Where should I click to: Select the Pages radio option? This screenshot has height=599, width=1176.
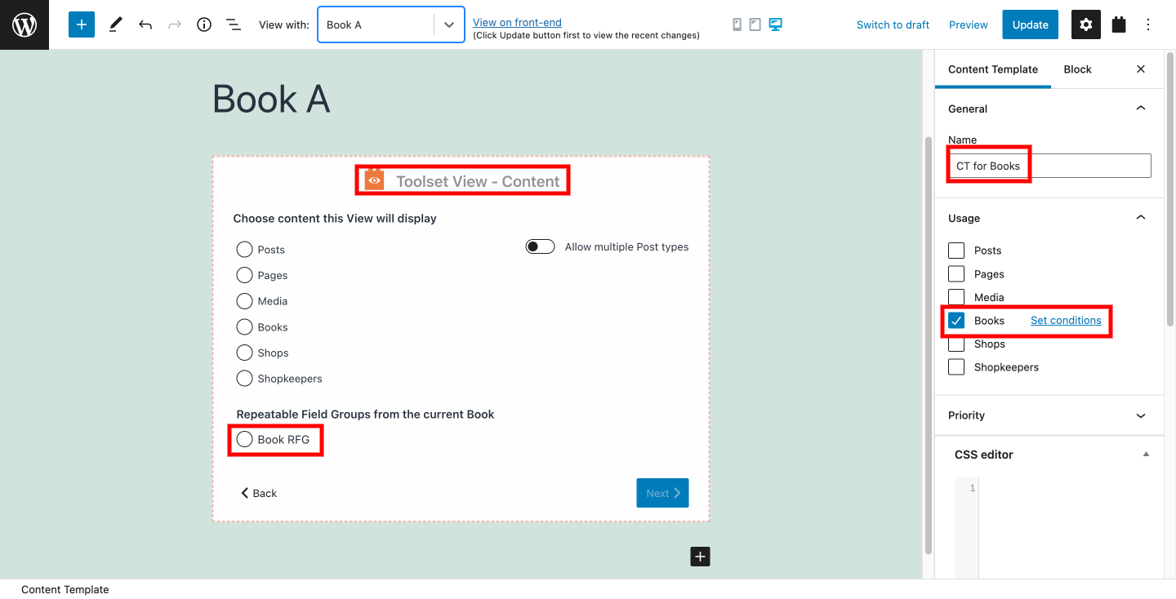coord(244,275)
